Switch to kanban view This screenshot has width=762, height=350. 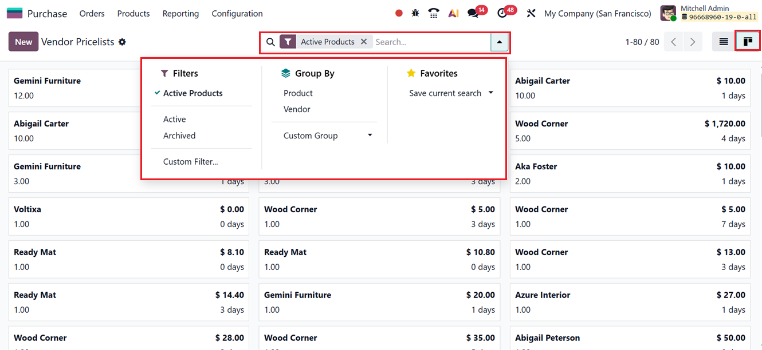(748, 41)
